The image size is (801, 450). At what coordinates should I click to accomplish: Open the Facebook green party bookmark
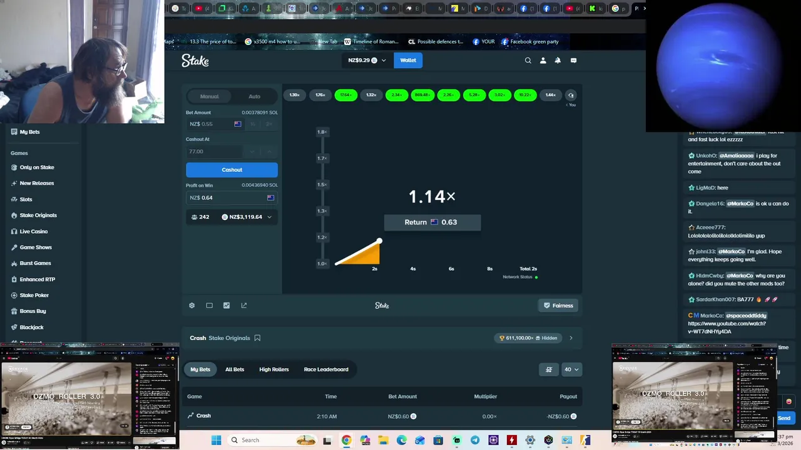click(529, 42)
